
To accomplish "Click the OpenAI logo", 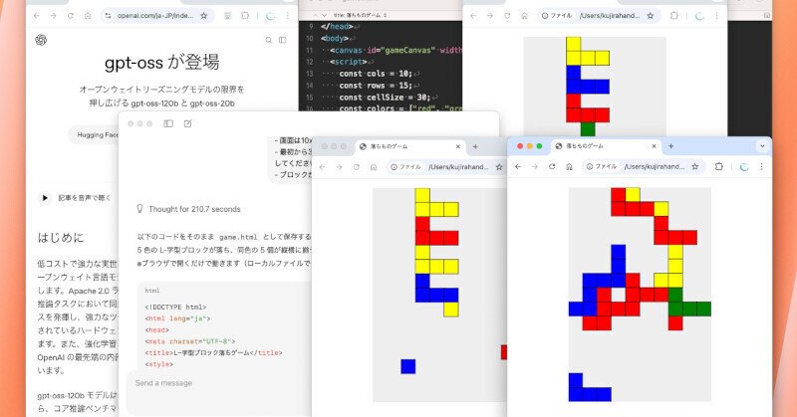I will tap(41, 40).
